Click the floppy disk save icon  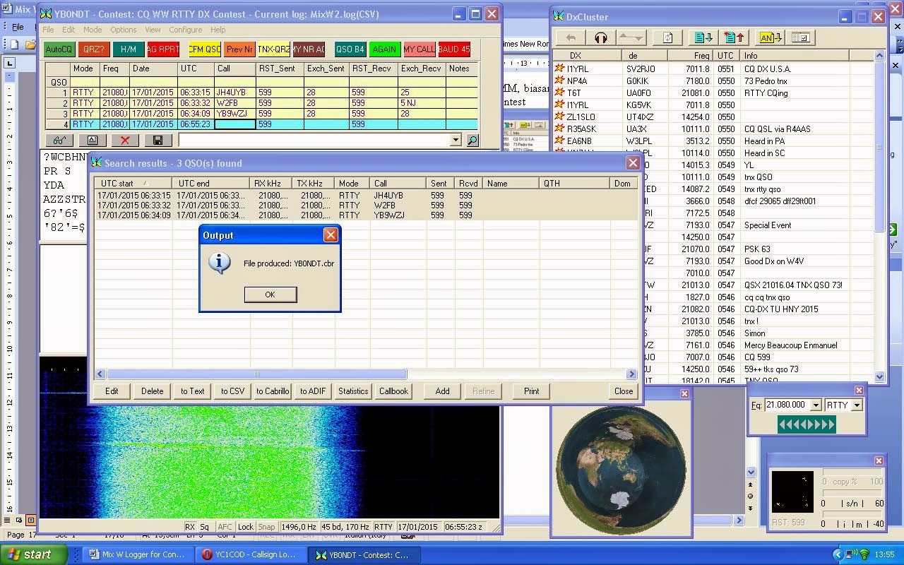click(157, 141)
